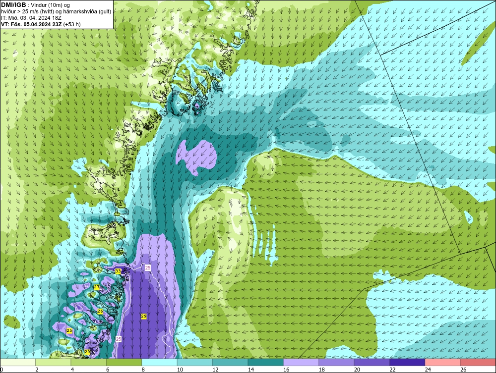Click the scale value 22
Screen dimensions: 496x373
pos(392,370)
